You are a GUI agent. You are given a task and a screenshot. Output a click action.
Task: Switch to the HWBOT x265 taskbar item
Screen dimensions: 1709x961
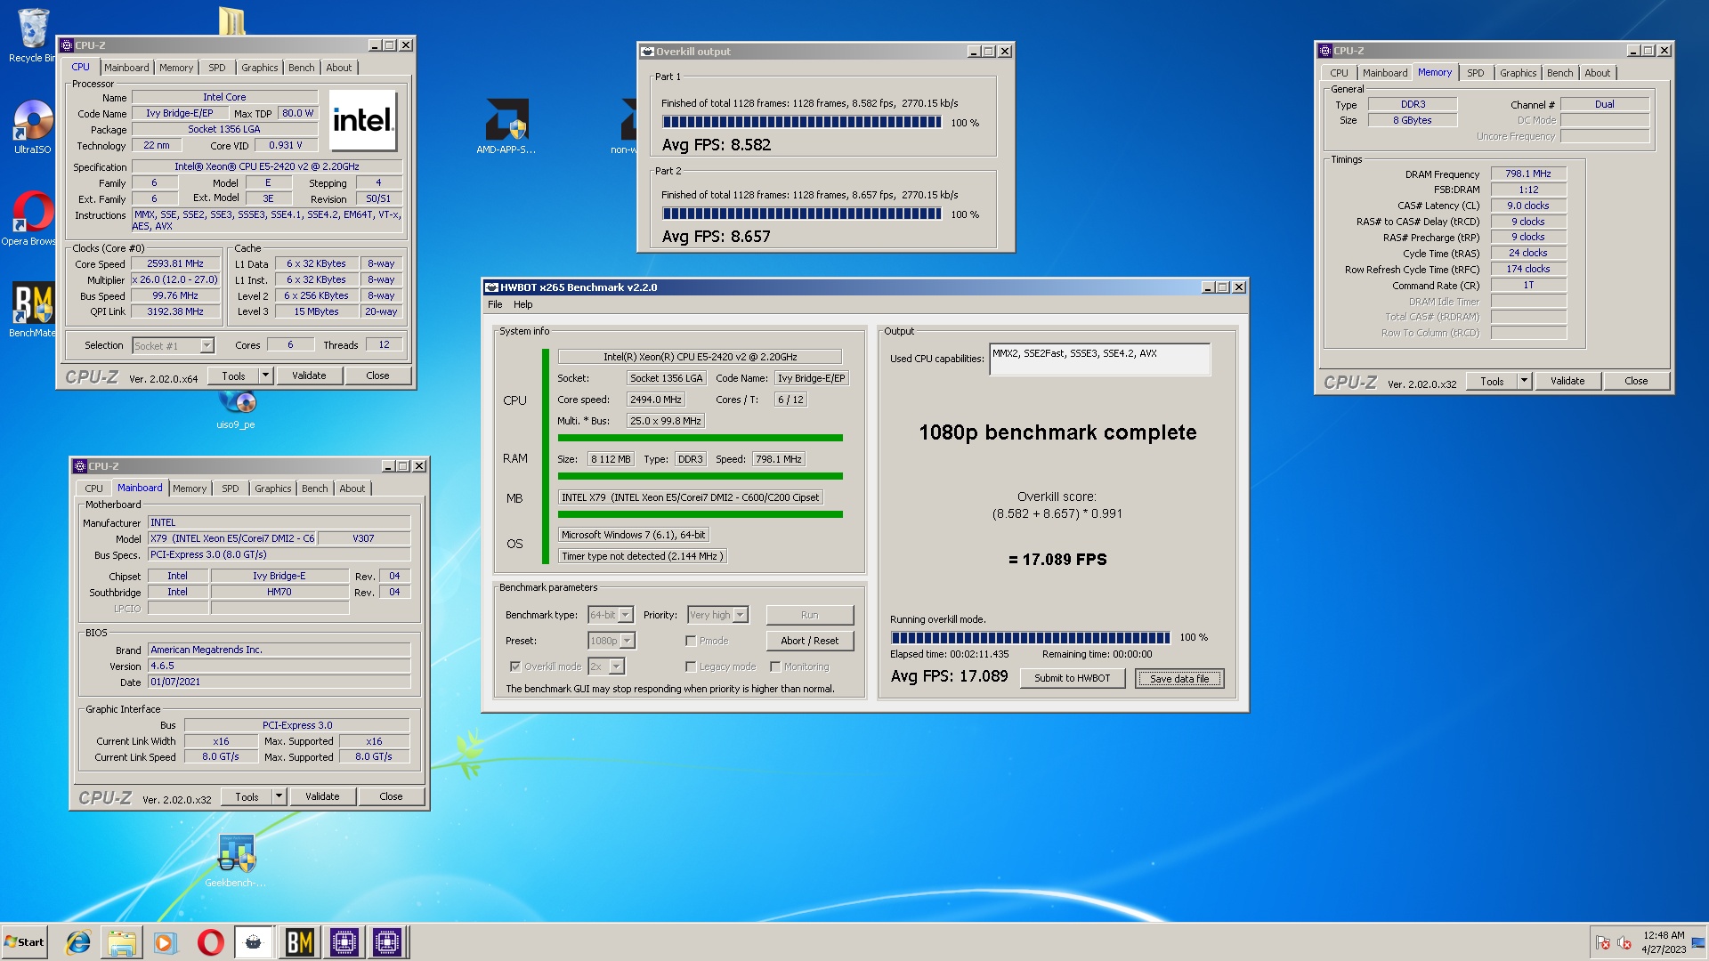[x=254, y=942]
